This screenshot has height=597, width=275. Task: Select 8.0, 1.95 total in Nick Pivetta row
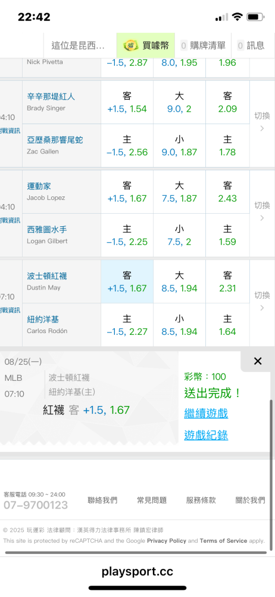179,67
